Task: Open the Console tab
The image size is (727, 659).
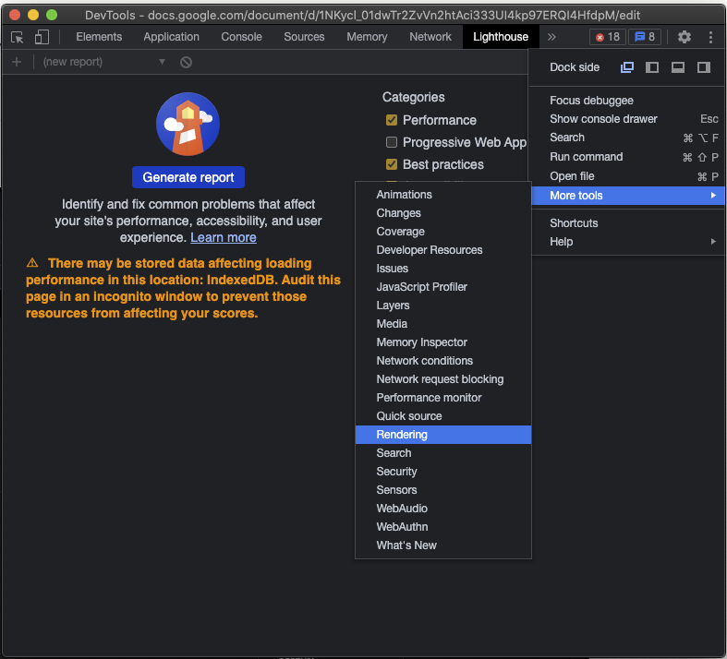Action: click(x=241, y=37)
